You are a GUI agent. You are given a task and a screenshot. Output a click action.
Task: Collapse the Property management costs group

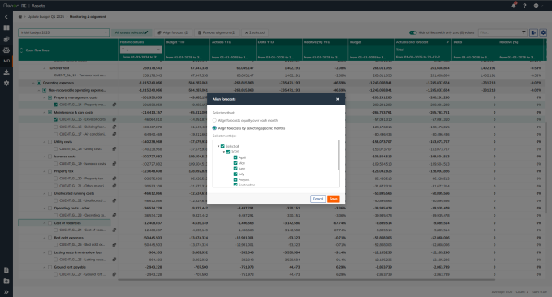tap(45, 97)
